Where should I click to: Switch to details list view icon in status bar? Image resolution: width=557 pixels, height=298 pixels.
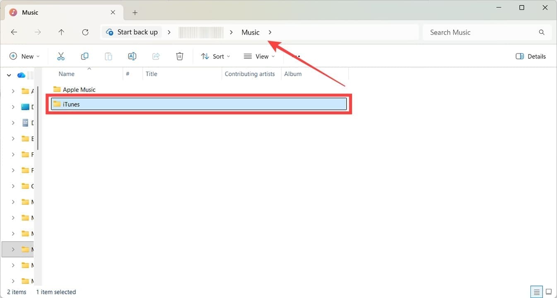click(x=536, y=292)
